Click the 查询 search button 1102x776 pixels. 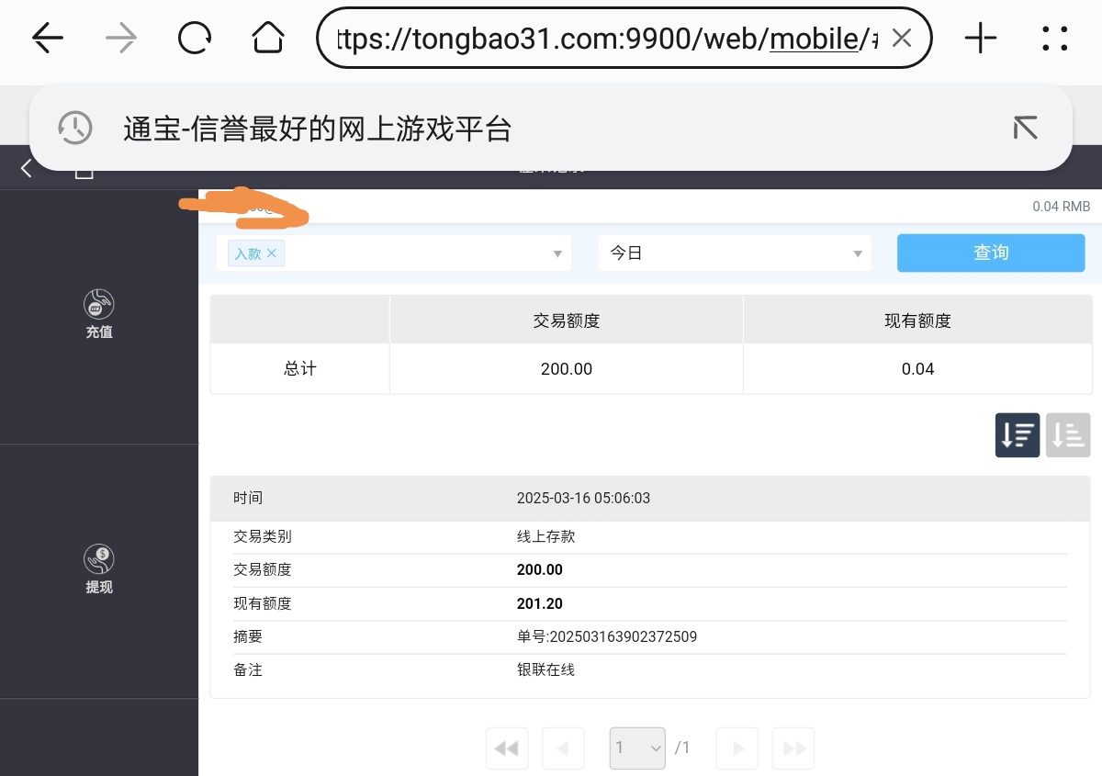pos(991,253)
